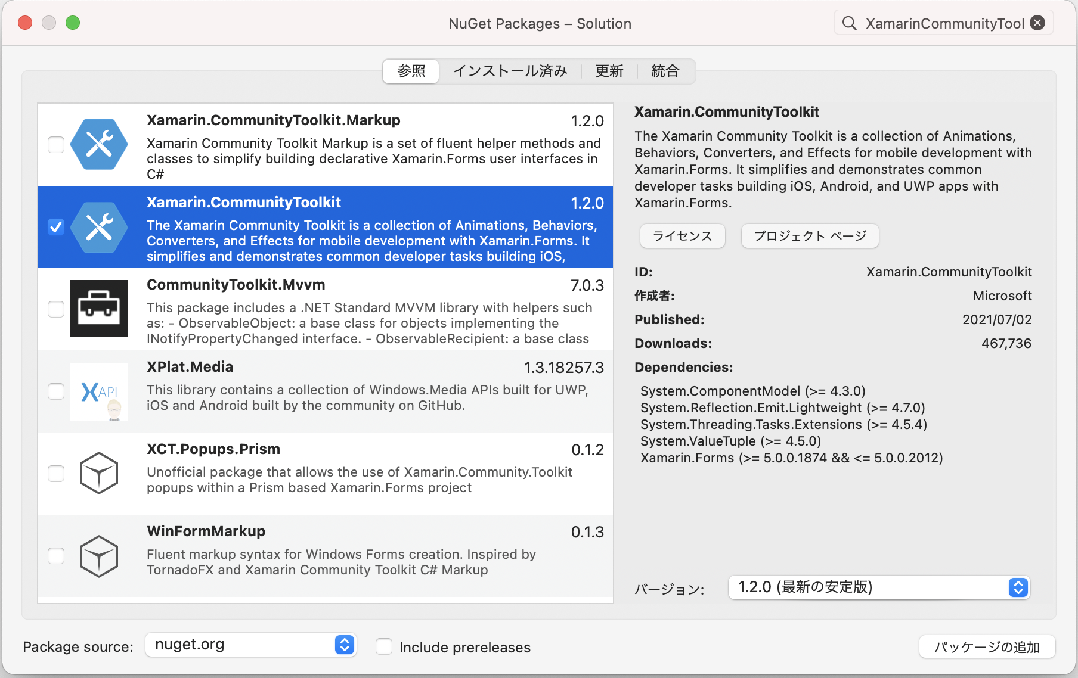Click the System.ValueTuple dependency line
The width and height of the screenshot is (1078, 678).
[x=731, y=441]
